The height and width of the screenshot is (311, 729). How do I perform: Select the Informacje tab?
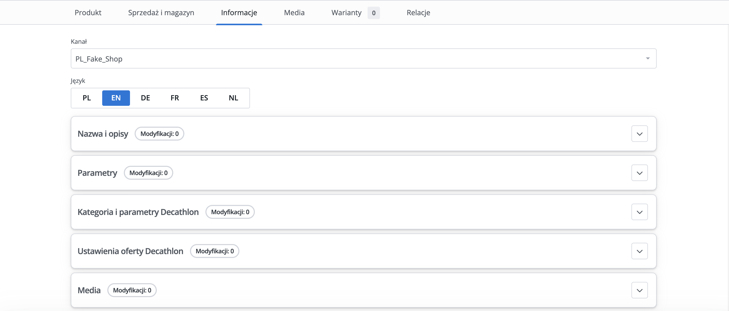[239, 13]
